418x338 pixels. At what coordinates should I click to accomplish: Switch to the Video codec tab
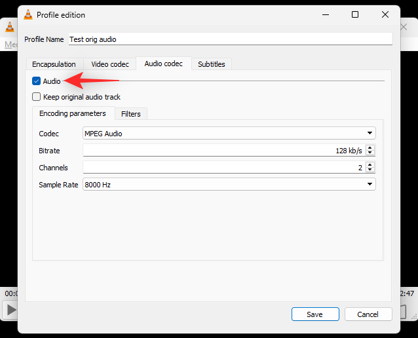[x=110, y=64]
